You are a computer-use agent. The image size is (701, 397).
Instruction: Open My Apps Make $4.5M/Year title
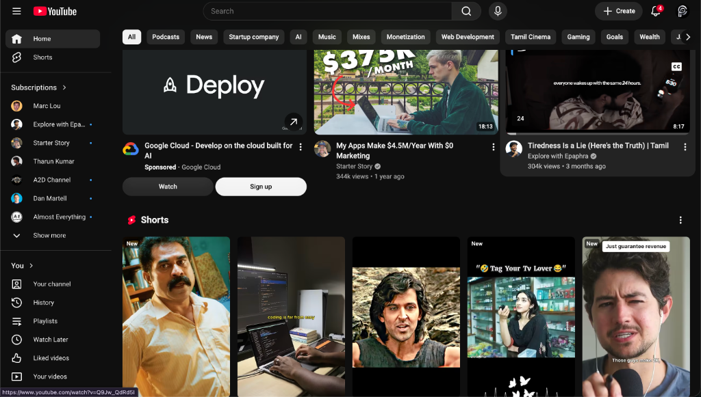[x=394, y=150]
